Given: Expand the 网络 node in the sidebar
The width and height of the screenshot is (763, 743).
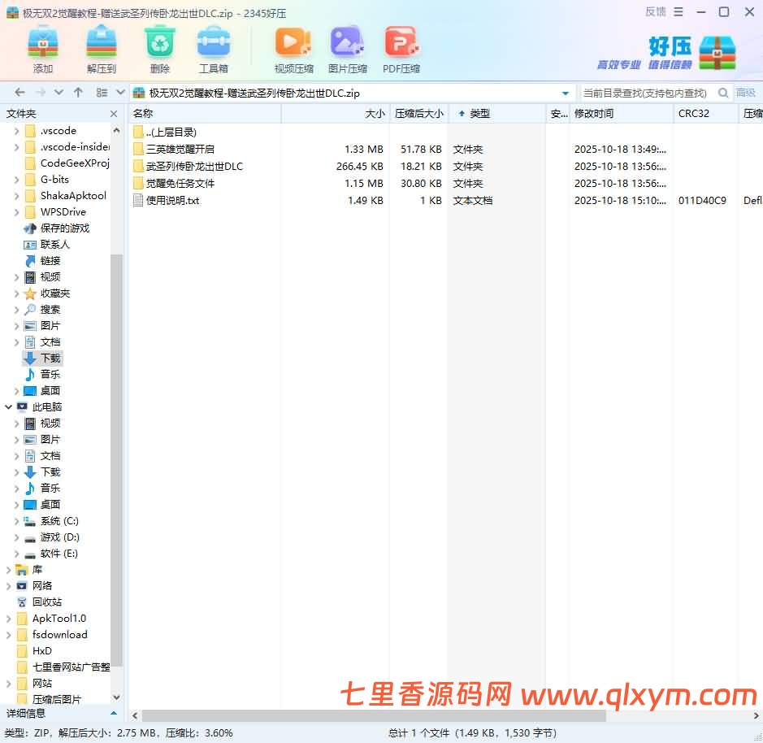Looking at the screenshot, I should (x=7, y=585).
